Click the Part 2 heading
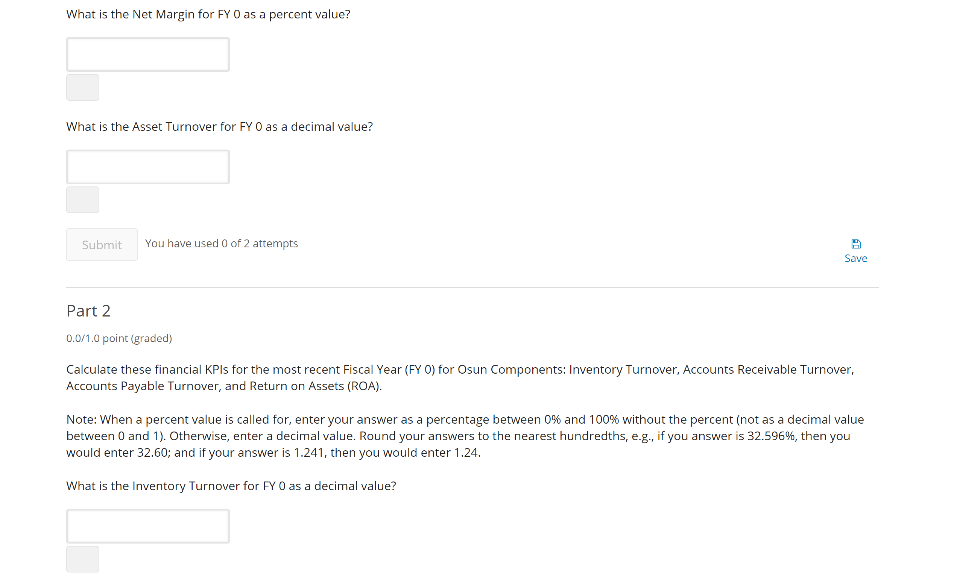 coord(89,310)
